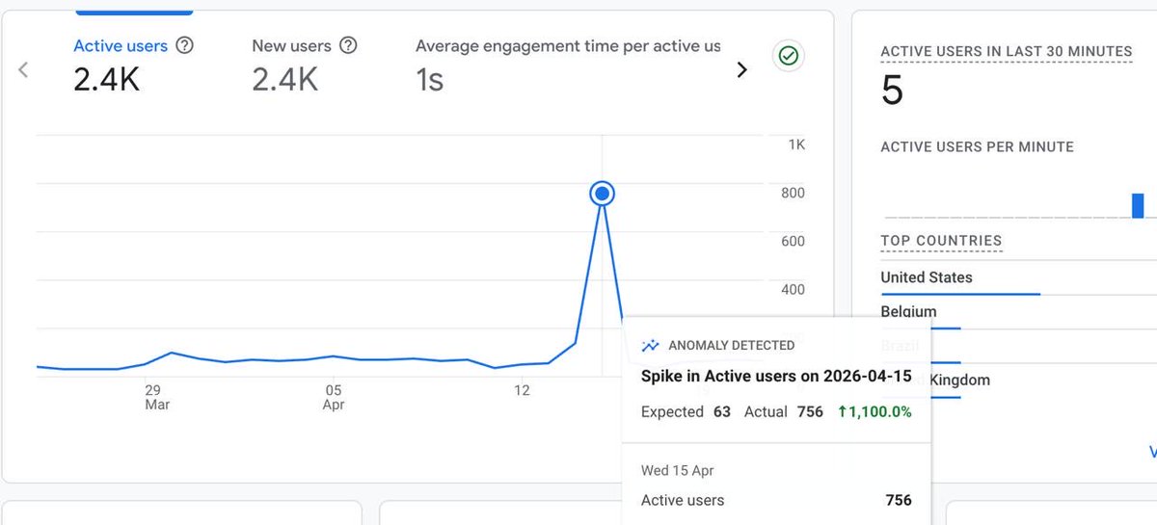Select the New users metric tab
Viewport: 1157px width, 525px height.
[304, 66]
